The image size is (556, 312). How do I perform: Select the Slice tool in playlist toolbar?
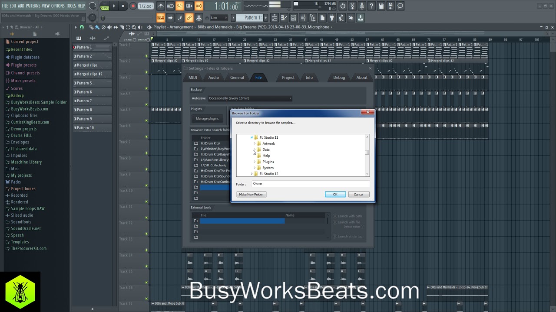click(122, 27)
